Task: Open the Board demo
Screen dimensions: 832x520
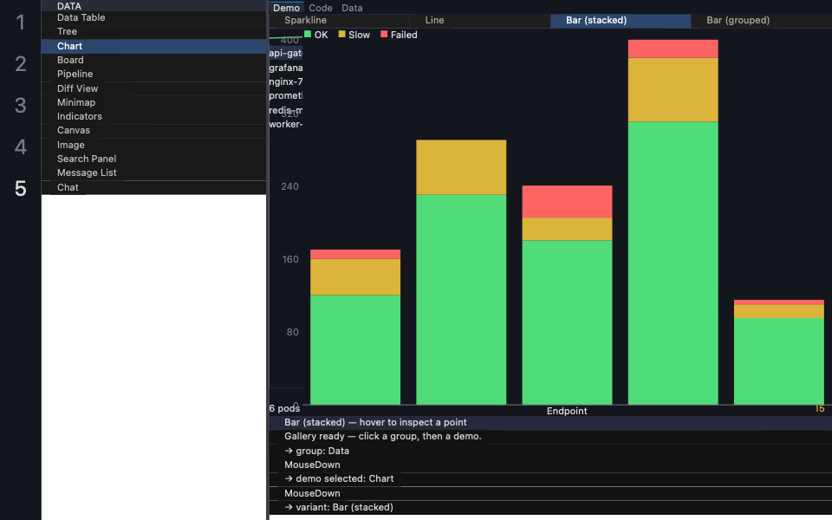Action: coord(154,61)
